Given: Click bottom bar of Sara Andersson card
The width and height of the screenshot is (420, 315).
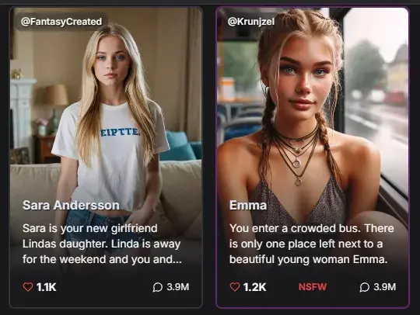Looking at the screenshot, I should click(106, 287).
